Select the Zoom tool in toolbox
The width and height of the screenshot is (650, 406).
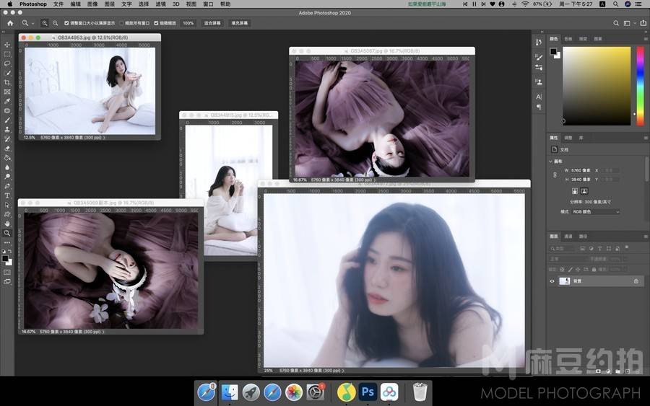pyautogui.click(x=7, y=234)
